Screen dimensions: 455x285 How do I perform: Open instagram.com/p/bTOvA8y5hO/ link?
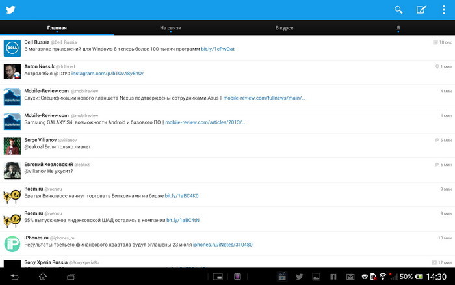pyautogui.click(x=107, y=74)
